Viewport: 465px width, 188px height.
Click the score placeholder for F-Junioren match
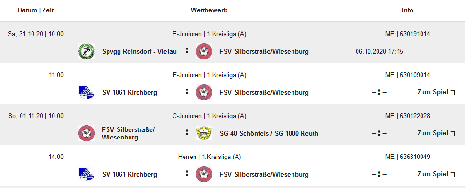click(x=379, y=92)
